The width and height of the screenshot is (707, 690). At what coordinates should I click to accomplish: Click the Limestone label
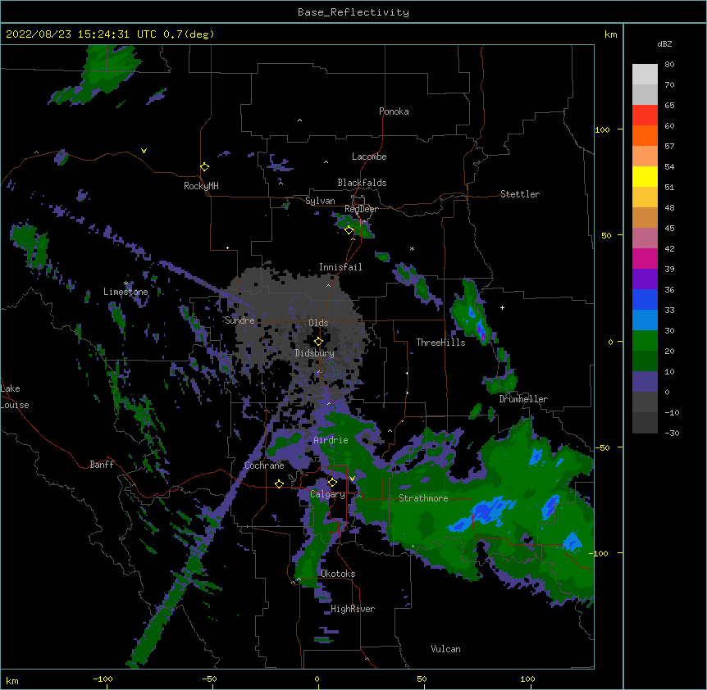click(125, 292)
